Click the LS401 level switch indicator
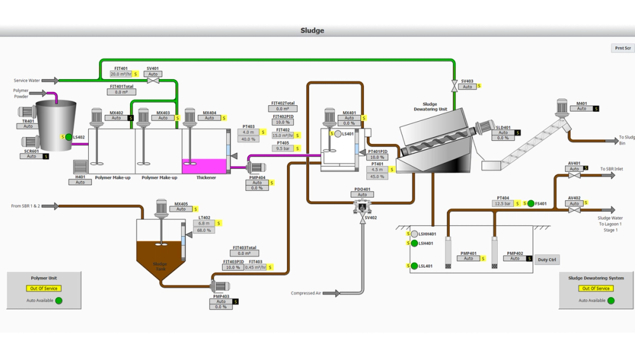Image resolution: width=635 pixels, height=357 pixels. coord(338,134)
